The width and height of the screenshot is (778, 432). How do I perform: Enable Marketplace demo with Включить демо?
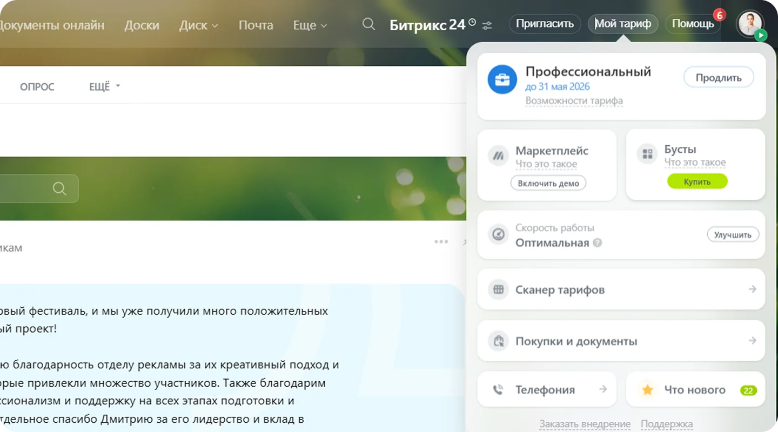pos(548,183)
